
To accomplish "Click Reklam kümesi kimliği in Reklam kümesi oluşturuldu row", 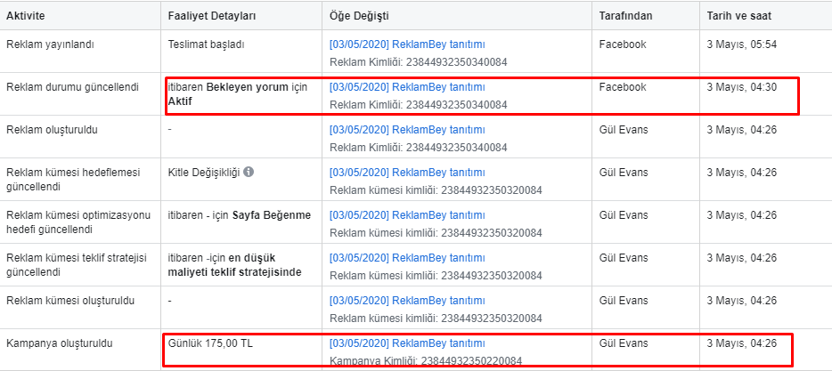I will coord(436,319).
